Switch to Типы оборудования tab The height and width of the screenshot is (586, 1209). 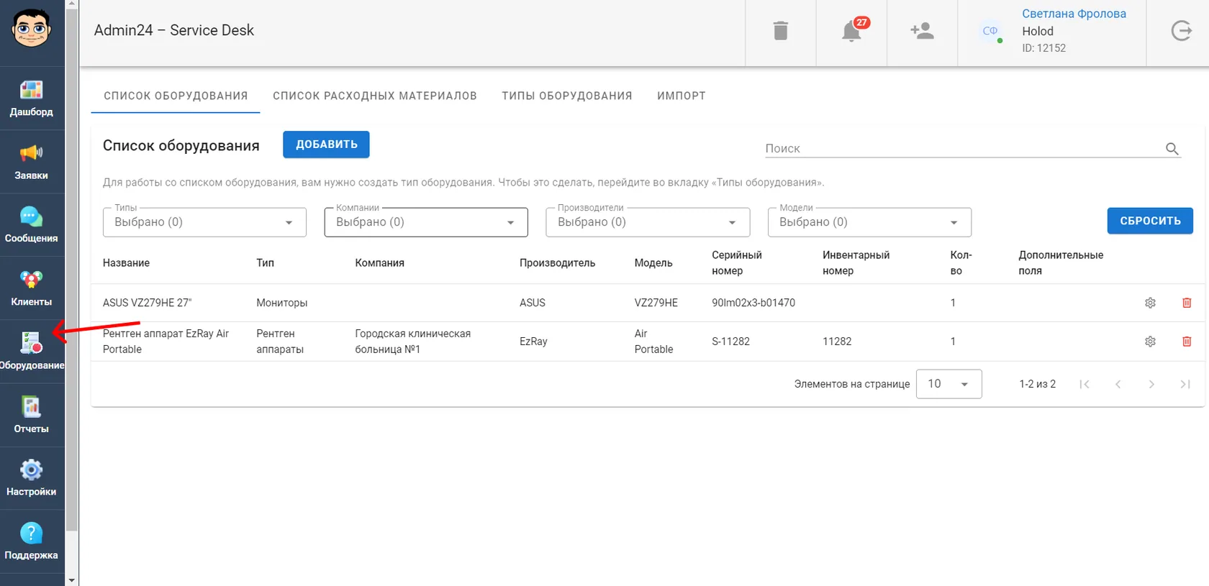point(567,96)
